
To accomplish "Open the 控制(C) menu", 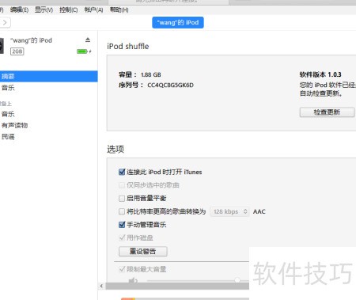I will click(x=69, y=10).
